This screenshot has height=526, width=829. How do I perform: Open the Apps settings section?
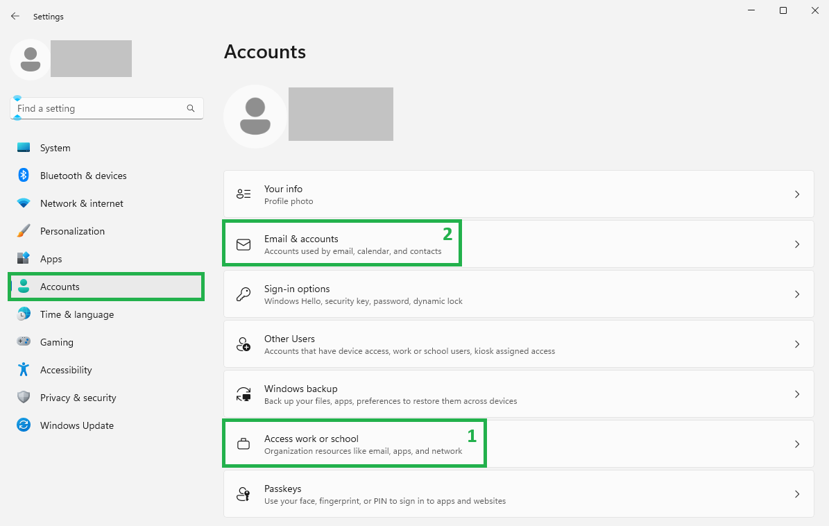point(106,259)
